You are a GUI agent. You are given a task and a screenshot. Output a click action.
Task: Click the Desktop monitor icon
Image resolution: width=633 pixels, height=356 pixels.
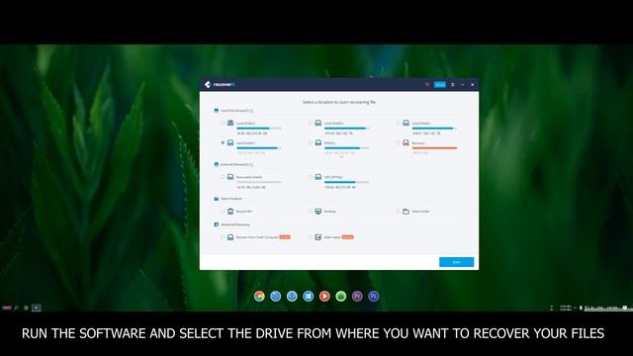click(318, 211)
